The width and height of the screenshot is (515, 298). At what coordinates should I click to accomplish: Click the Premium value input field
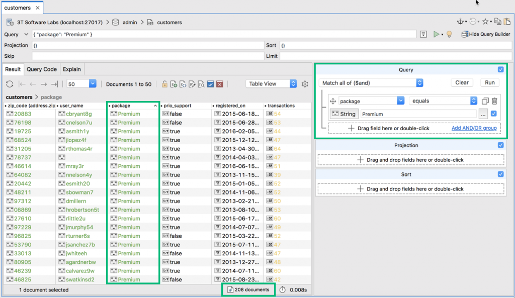coord(418,114)
